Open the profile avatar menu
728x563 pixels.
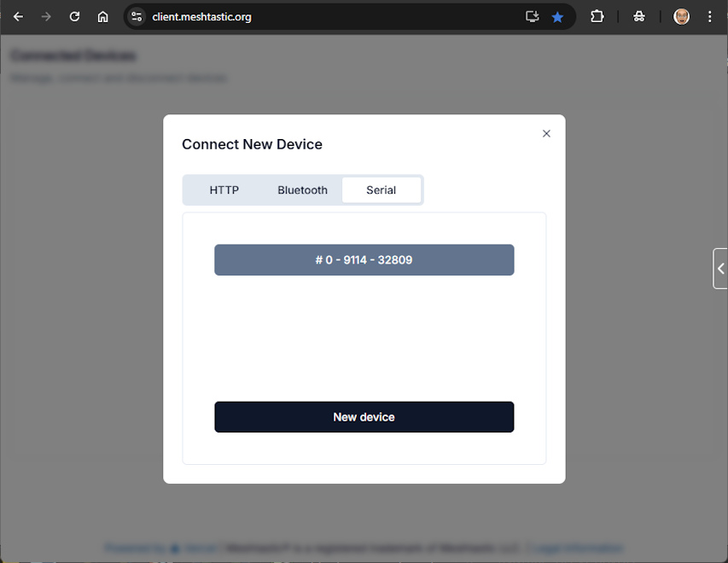pos(681,17)
